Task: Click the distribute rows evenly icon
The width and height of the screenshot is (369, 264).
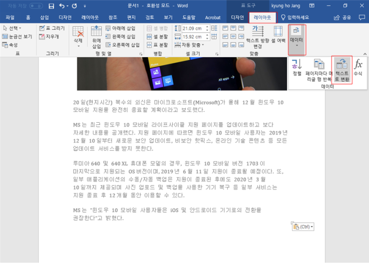Action: click(x=214, y=28)
